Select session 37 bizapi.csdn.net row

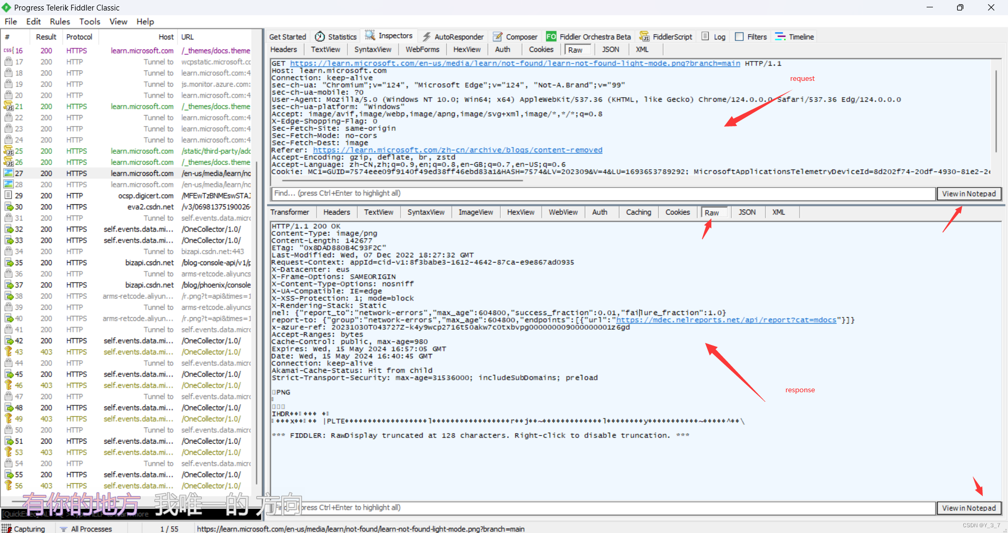tap(127, 285)
